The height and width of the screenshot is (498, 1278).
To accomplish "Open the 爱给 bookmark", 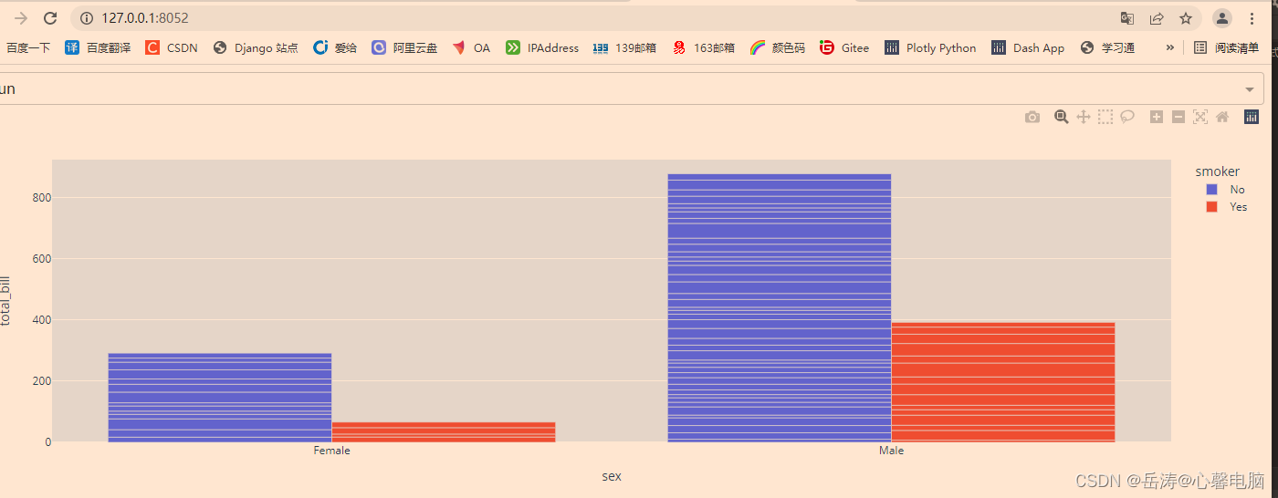I will click(335, 47).
